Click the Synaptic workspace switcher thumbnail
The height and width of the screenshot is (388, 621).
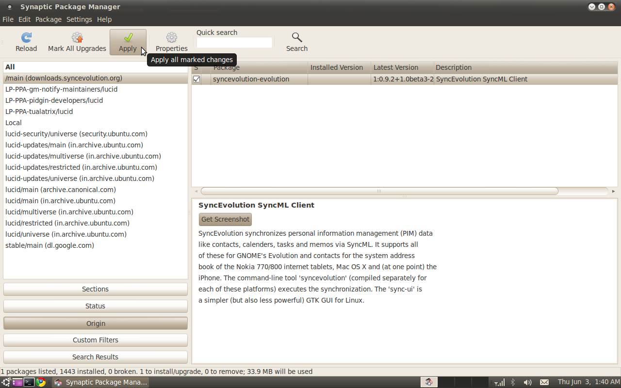click(x=429, y=382)
